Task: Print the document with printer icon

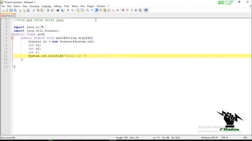Action: tap(28, 11)
